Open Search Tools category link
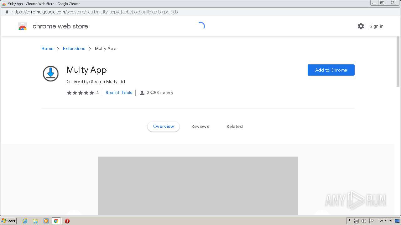This screenshot has width=401, height=225. point(119,92)
